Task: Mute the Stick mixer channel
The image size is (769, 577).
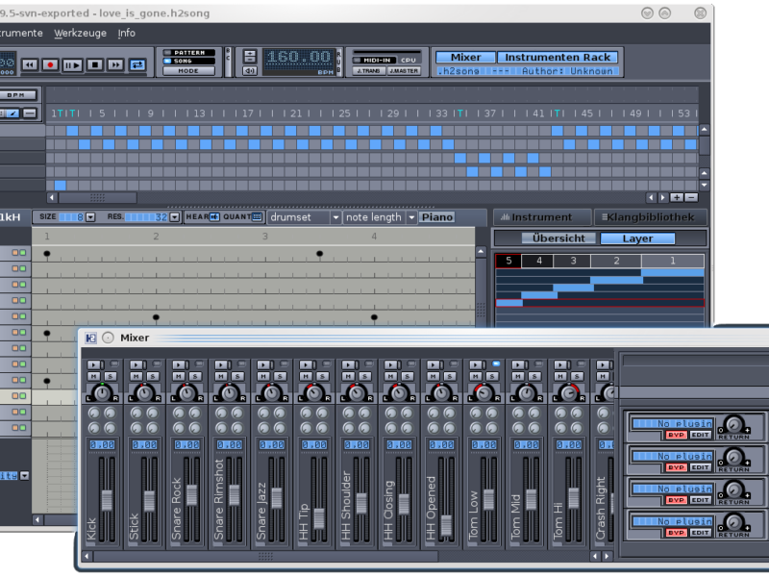Action: pos(134,376)
